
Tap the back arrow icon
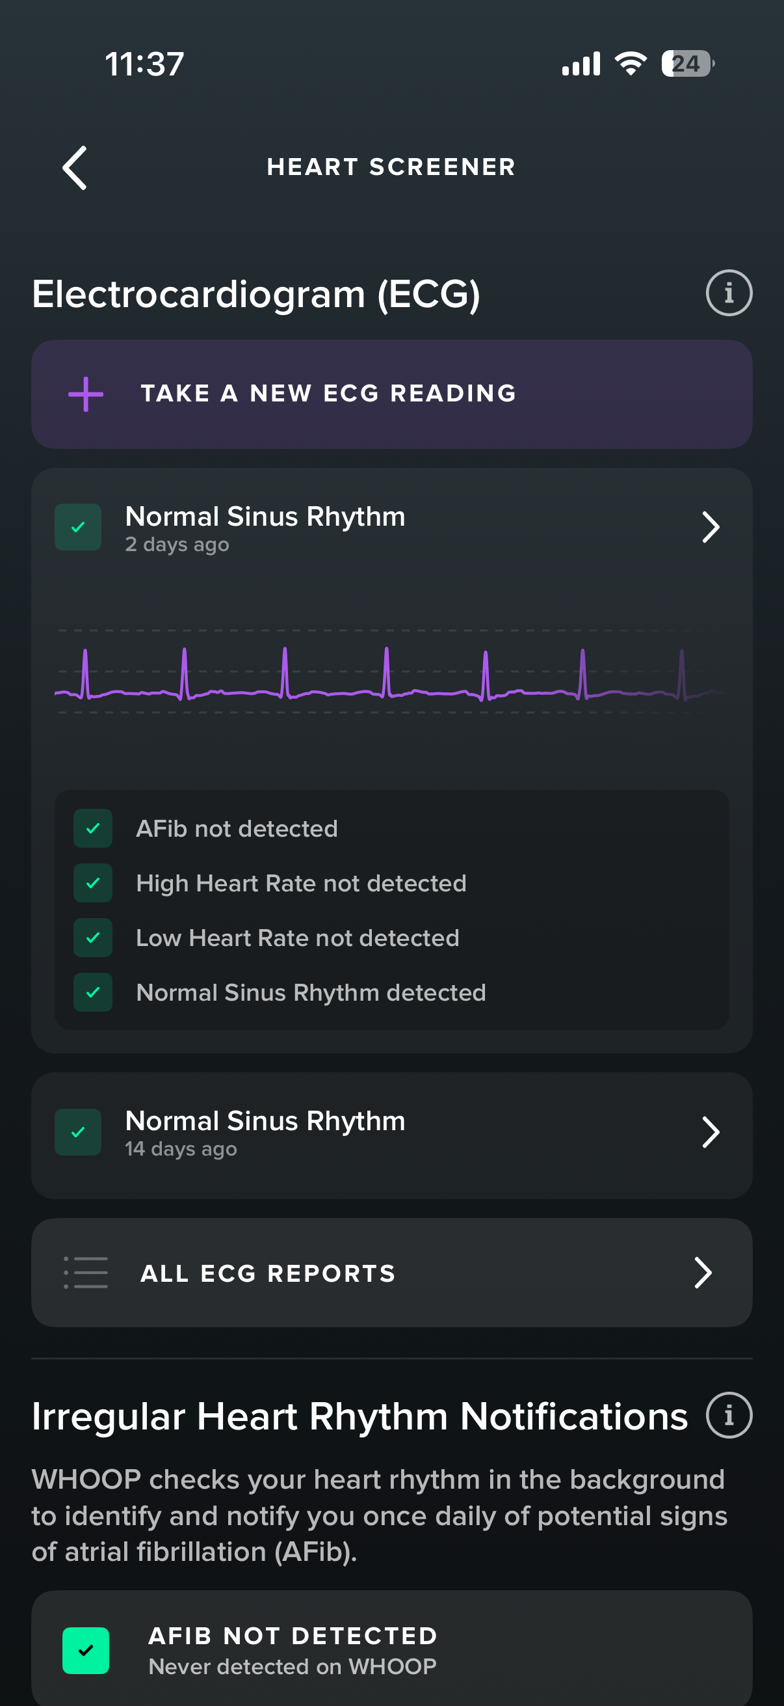pyautogui.click(x=75, y=168)
